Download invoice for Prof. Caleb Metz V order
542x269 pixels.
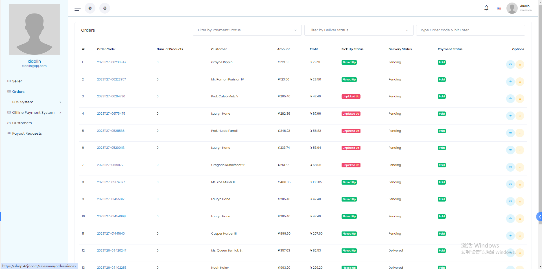click(520, 99)
